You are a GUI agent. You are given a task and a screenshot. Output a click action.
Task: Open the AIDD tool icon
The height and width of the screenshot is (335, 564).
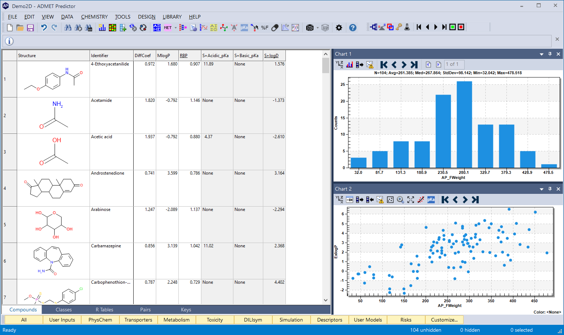coord(214,28)
